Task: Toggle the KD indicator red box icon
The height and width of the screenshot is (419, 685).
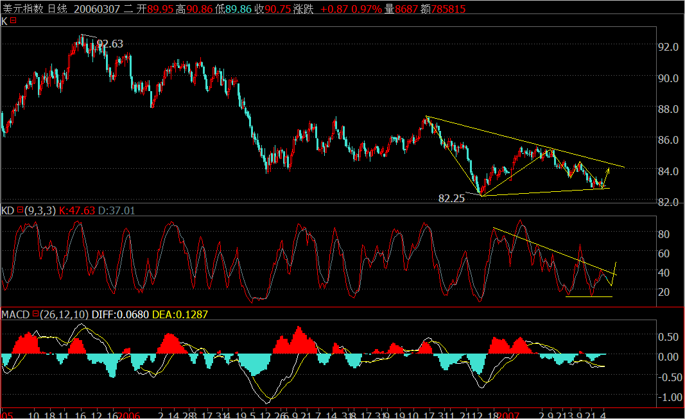Action: point(20,210)
